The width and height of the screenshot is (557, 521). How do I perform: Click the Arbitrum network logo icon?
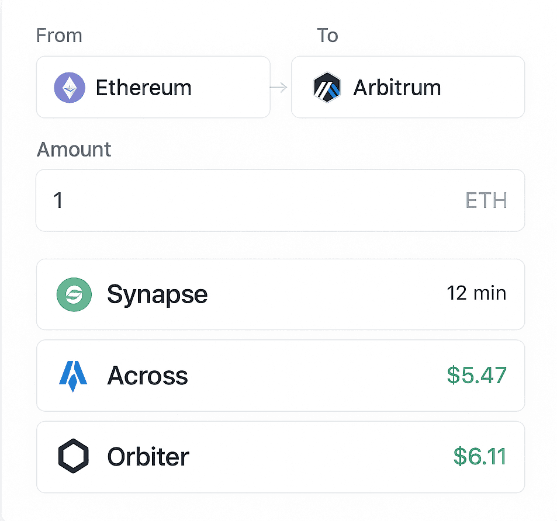click(327, 88)
